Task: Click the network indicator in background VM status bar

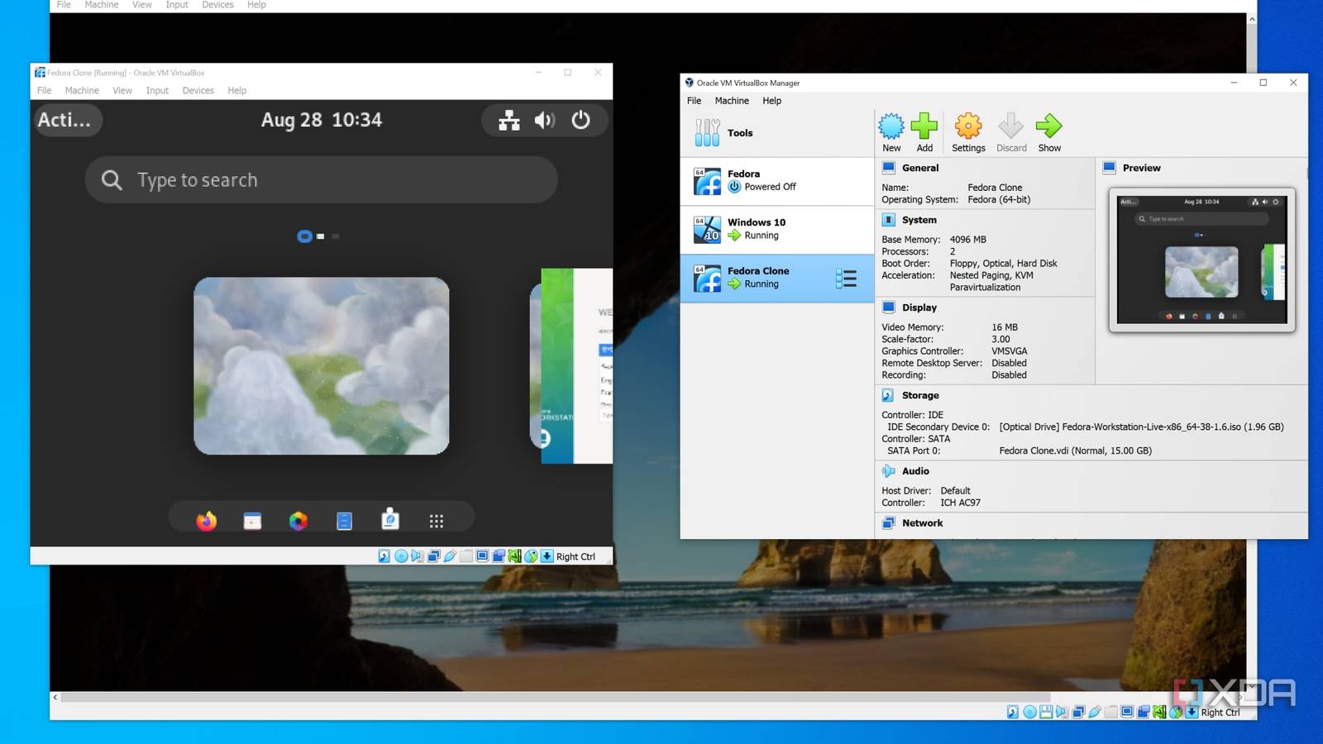Action: pos(1078,712)
